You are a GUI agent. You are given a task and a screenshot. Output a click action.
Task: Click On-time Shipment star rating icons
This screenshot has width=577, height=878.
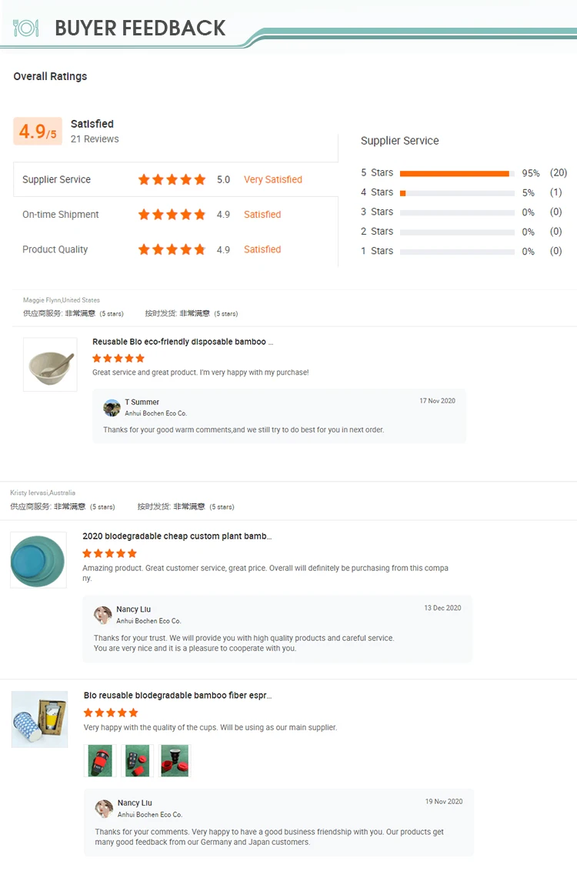click(172, 215)
